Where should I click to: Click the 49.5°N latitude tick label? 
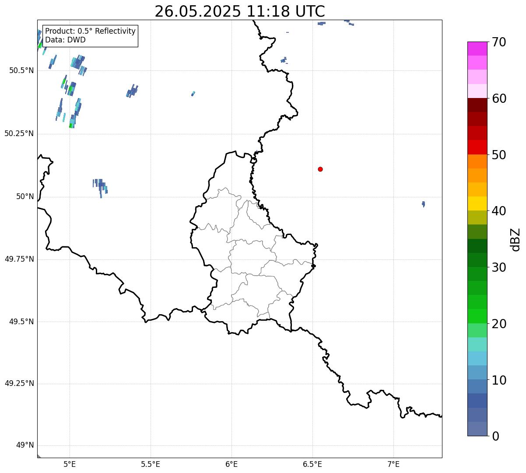[21, 322]
